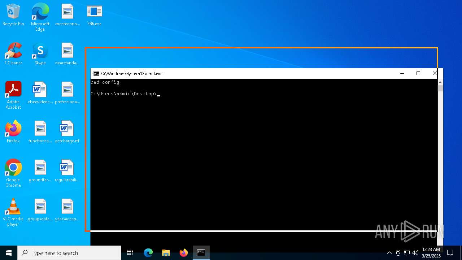Open Skype desktop shortcut
This screenshot has width=462, height=260.
40,54
